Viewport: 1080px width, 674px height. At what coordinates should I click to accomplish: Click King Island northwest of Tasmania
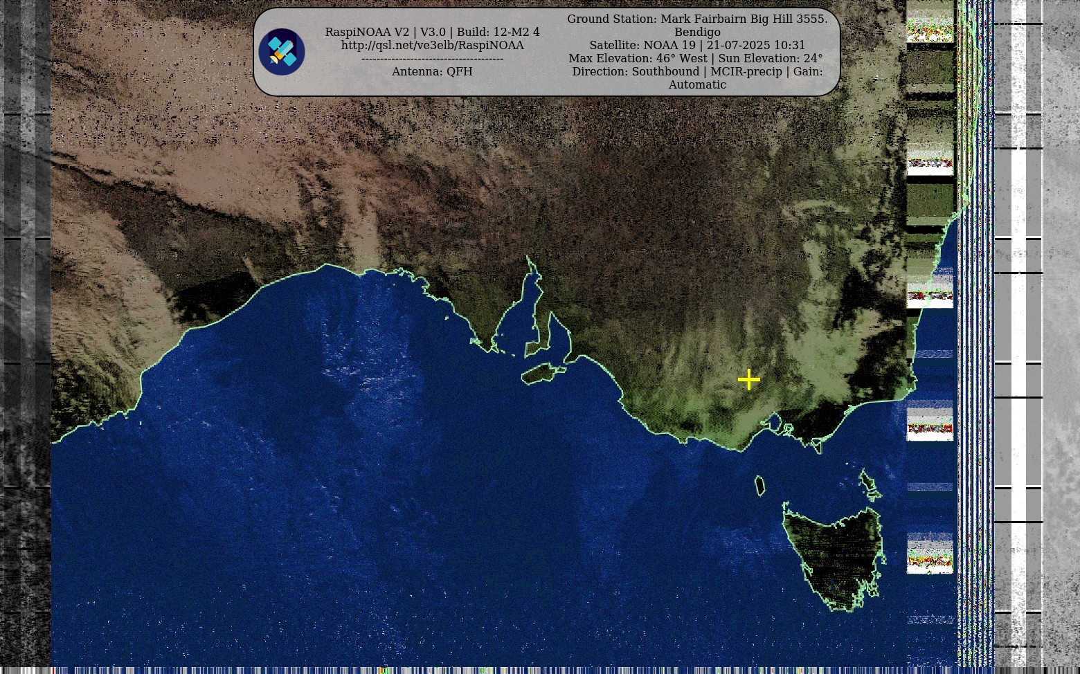point(759,486)
